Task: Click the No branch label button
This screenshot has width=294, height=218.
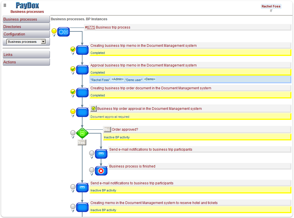Action: click(x=107, y=129)
